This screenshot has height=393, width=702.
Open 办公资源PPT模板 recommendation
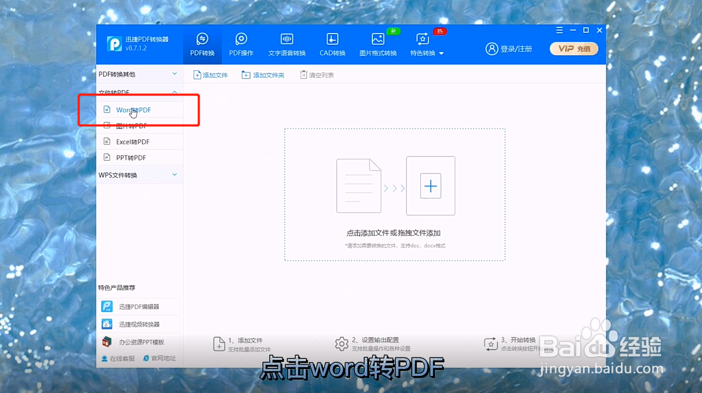pyautogui.click(x=139, y=342)
